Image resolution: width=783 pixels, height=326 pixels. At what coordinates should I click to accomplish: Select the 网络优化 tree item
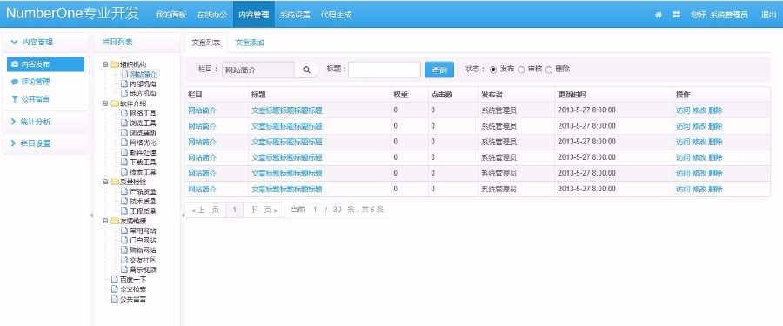(x=143, y=143)
